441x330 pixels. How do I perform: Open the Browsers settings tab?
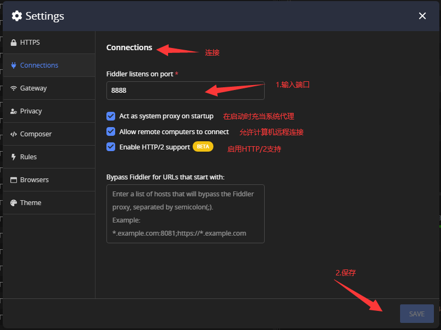[49, 180]
